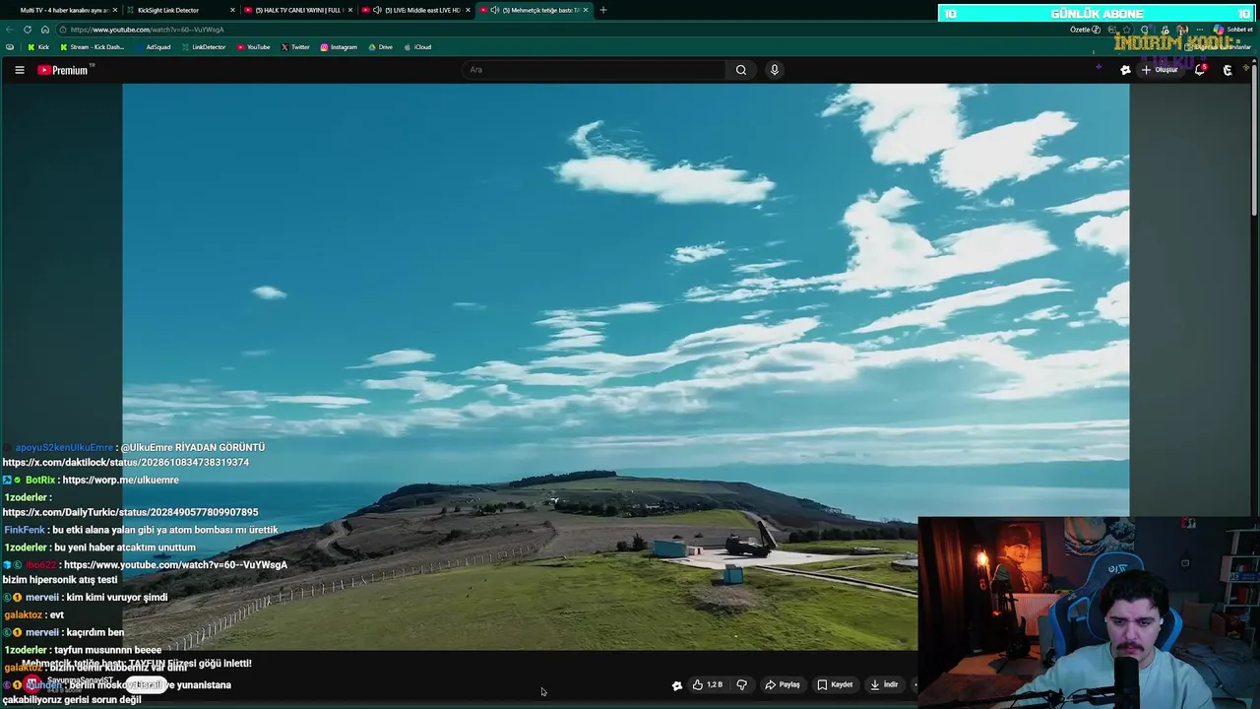Go back with the browser back arrow

point(11,30)
